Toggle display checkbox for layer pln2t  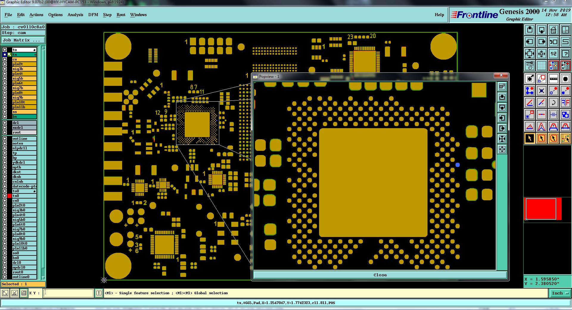pos(5,64)
